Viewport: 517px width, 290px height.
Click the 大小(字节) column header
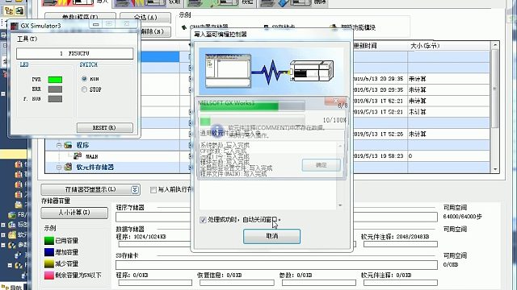(426, 46)
